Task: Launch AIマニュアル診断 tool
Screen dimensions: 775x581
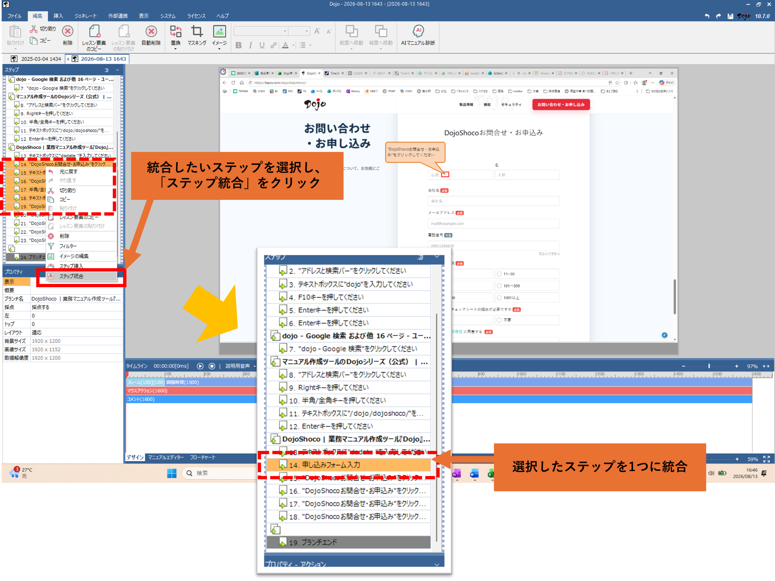Action: tap(418, 31)
